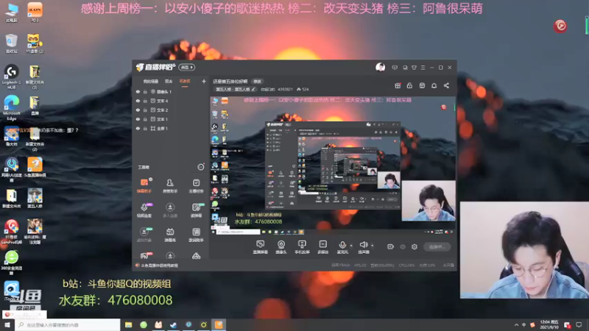This screenshot has width=589, height=331.
Task: Click the share icon above the preview
Action: tap(446, 85)
